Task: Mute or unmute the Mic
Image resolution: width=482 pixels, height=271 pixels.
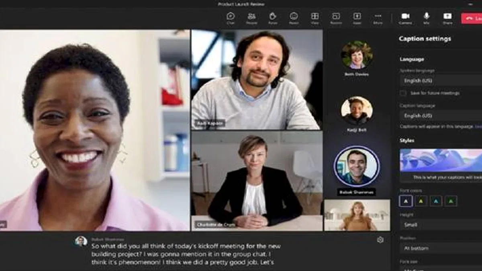Action: pos(427,18)
